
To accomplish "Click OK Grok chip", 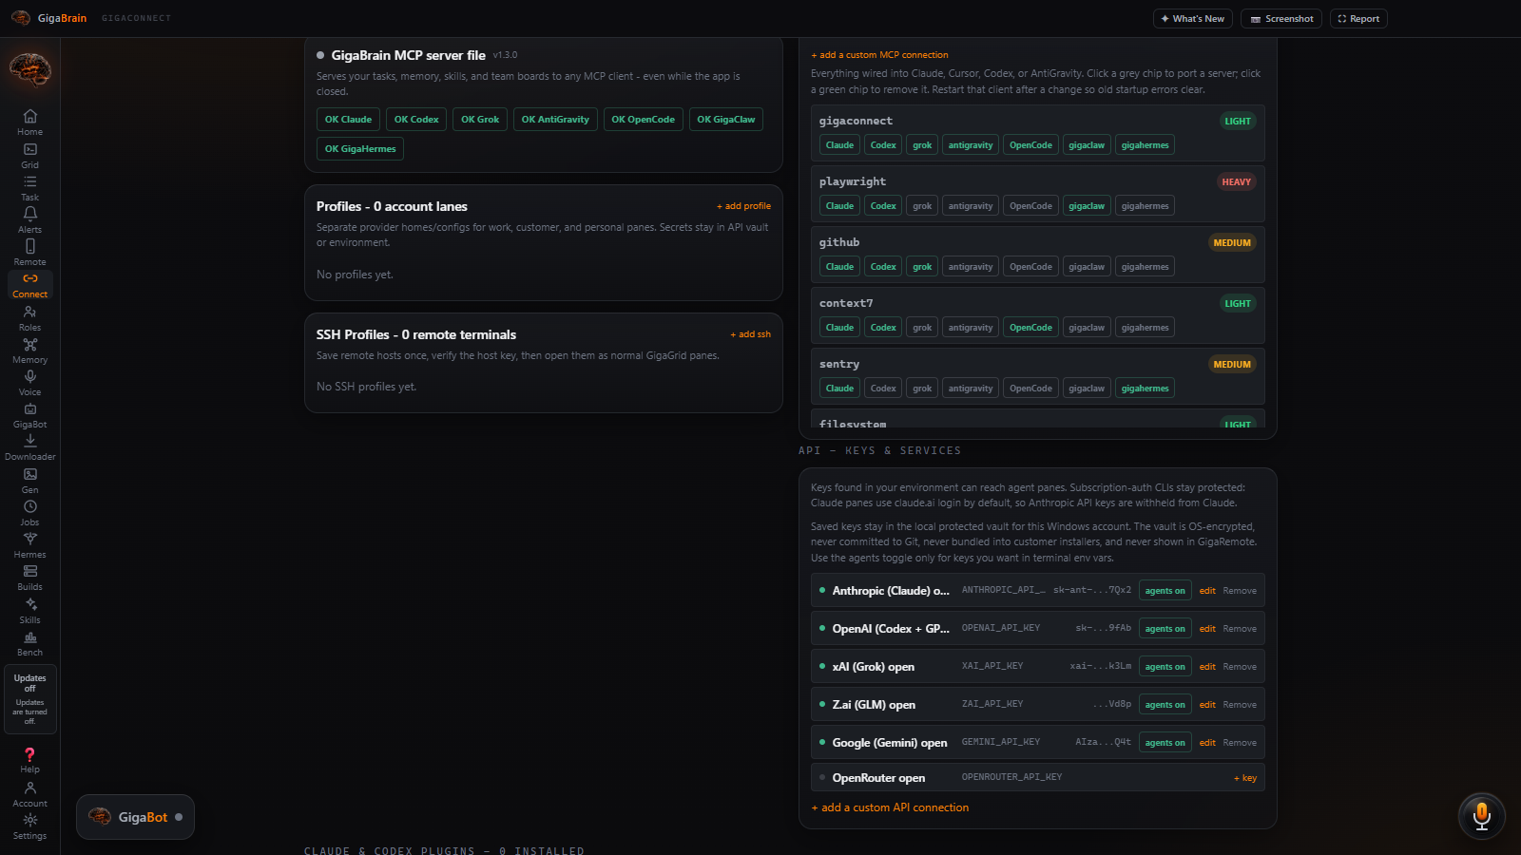I will point(480,120).
